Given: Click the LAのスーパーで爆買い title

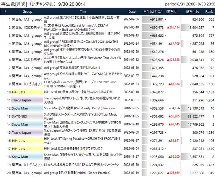Looking at the screenshot, I should pos(82,133).
